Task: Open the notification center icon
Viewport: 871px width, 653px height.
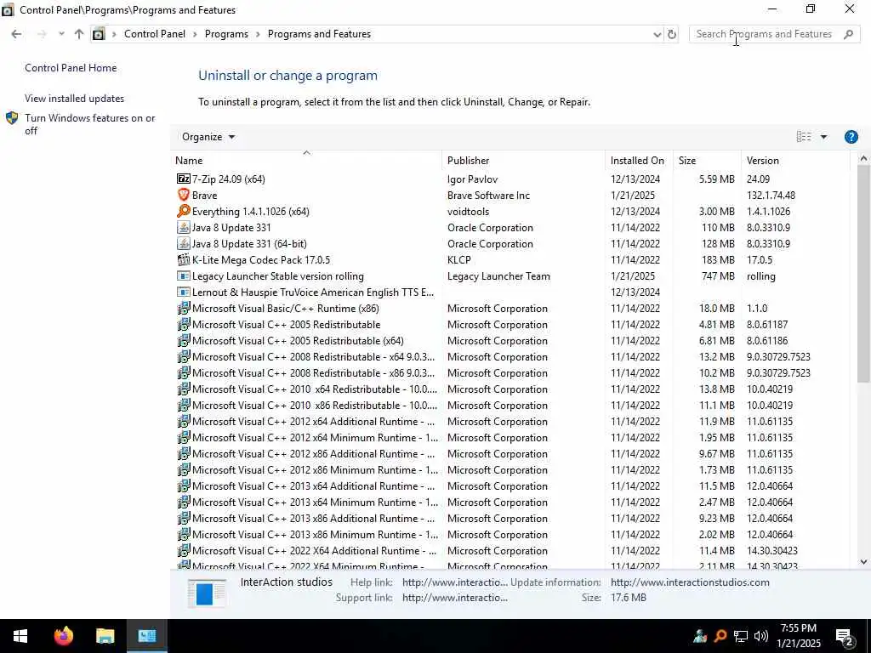Action: coord(845,636)
